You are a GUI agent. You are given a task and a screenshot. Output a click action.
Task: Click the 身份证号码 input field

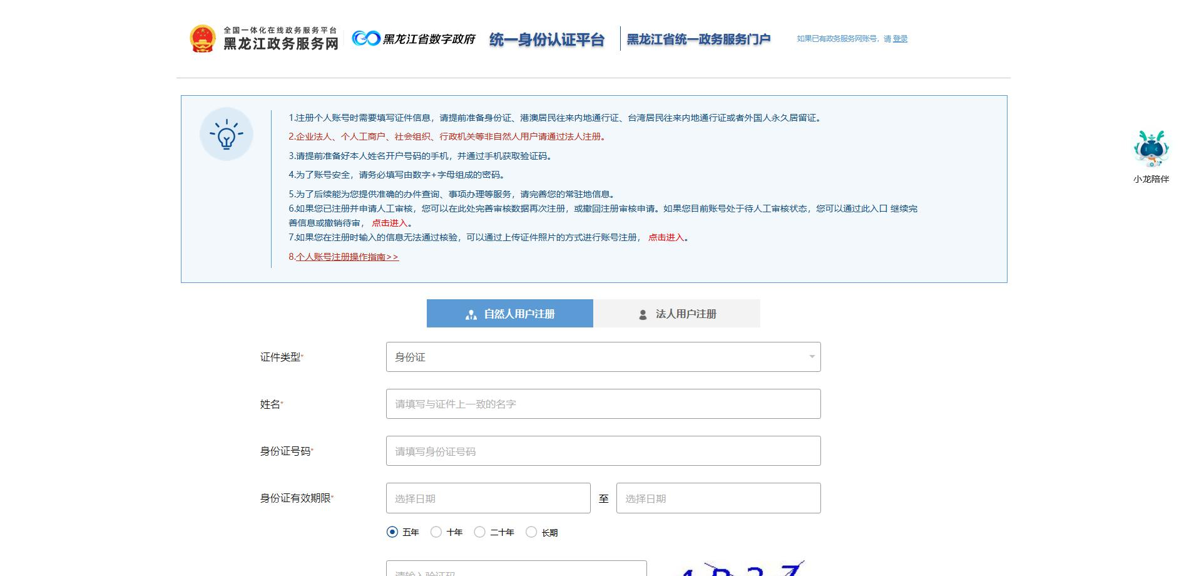(x=603, y=451)
